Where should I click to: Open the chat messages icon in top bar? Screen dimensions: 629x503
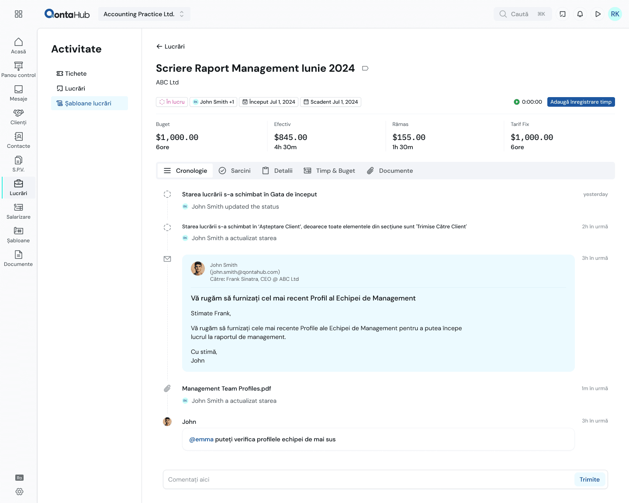(x=563, y=14)
